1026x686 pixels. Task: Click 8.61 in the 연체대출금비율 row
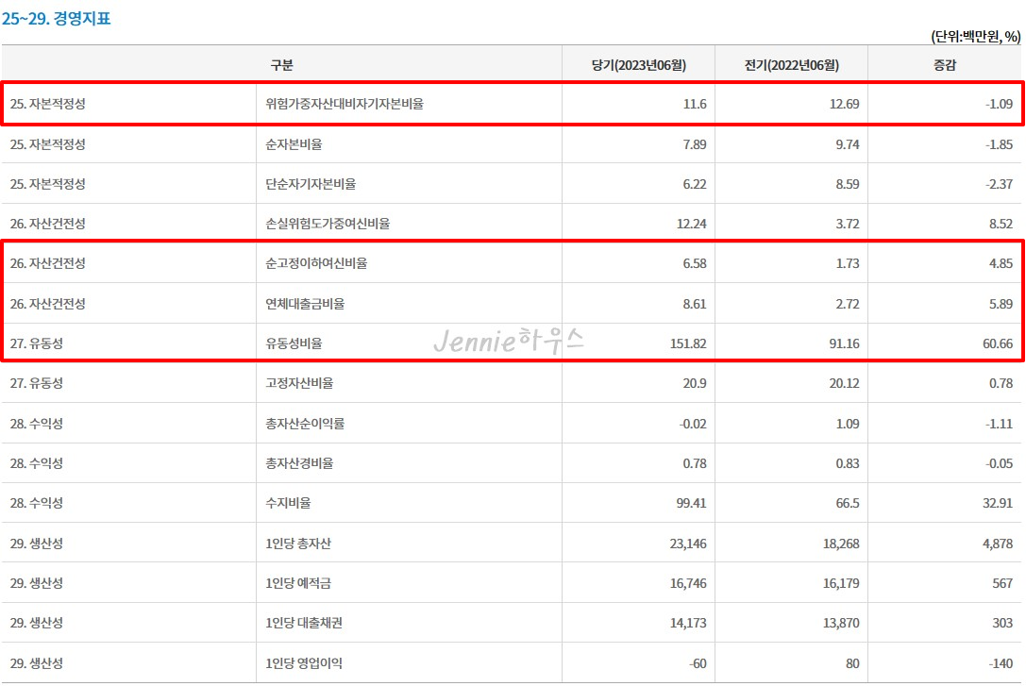(695, 304)
